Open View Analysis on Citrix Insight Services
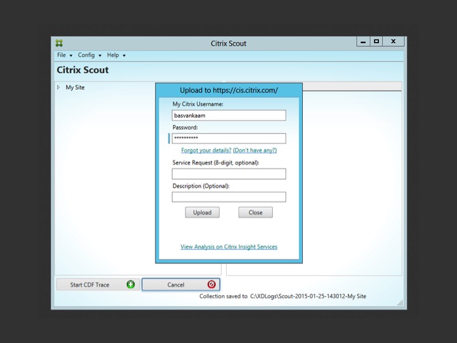Viewport: 457px width, 343px height. coord(228,246)
